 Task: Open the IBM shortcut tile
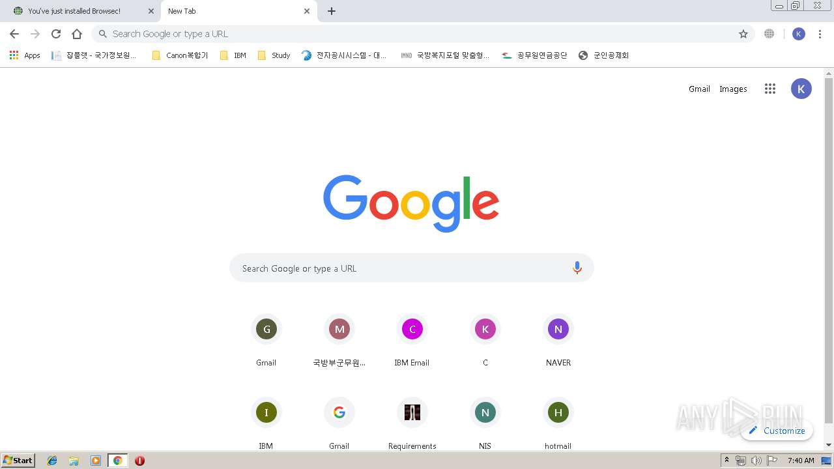266,423
